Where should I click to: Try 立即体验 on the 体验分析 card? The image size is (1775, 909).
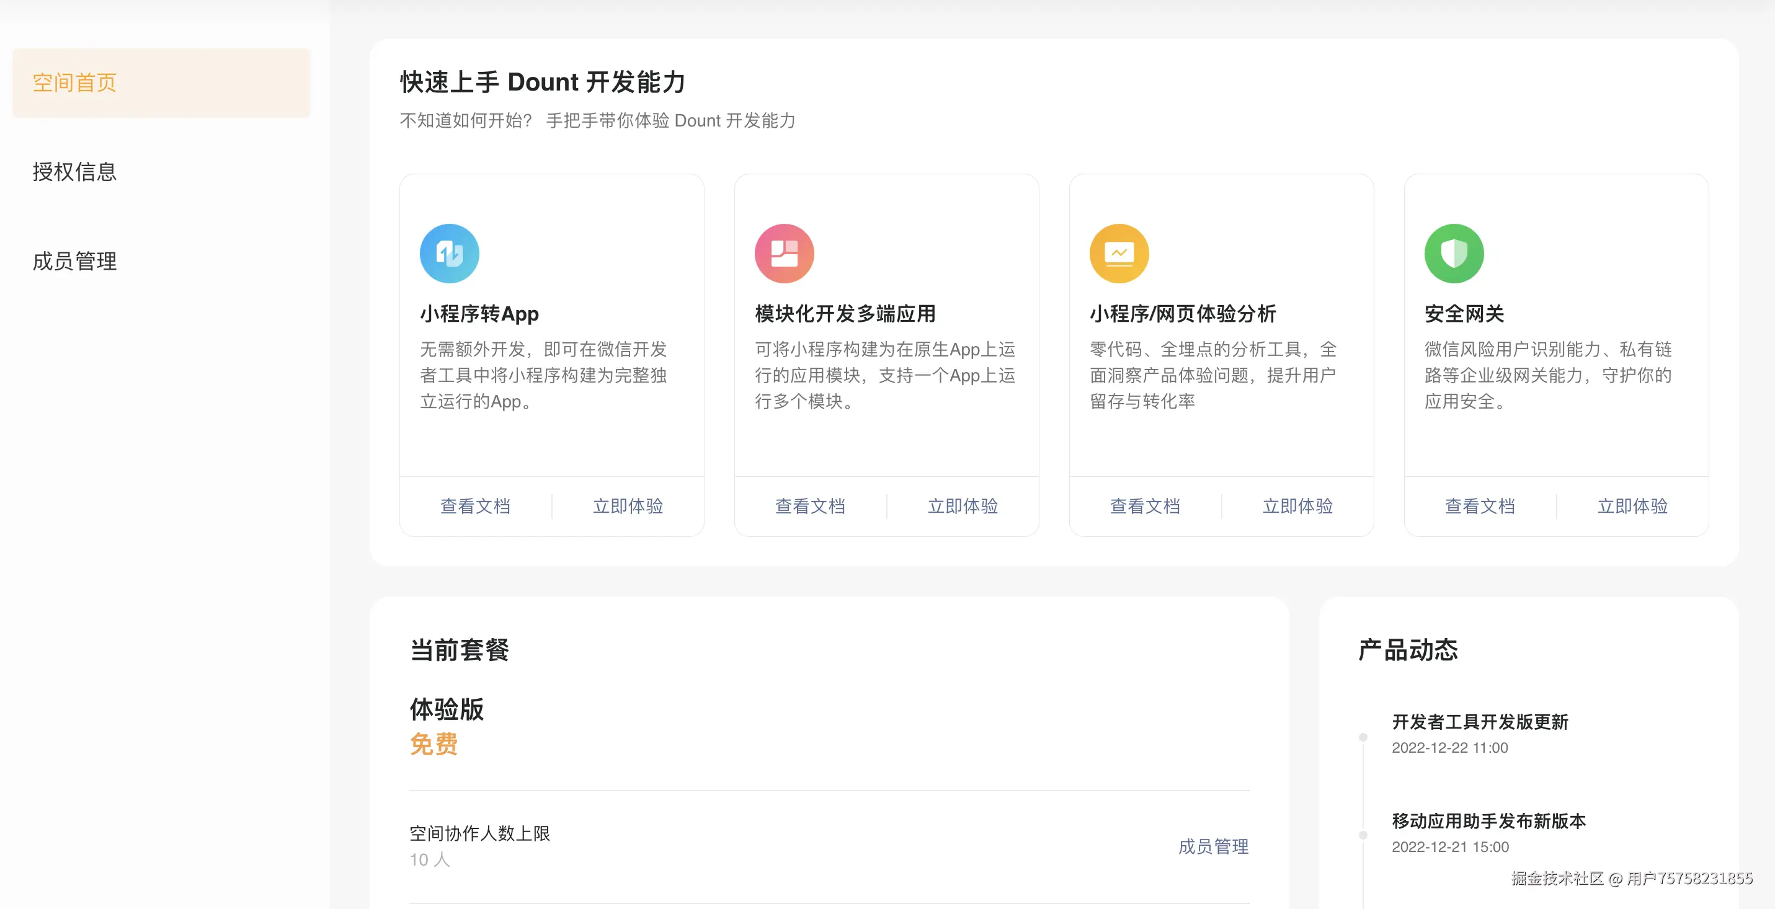pyautogui.click(x=1297, y=506)
